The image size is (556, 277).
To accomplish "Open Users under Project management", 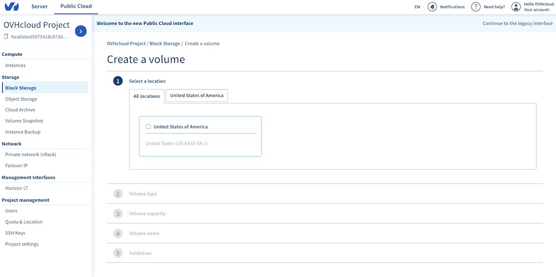I will pyautogui.click(x=11, y=211).
